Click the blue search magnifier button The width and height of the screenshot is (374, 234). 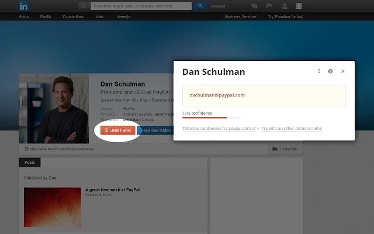coord(200,6)
